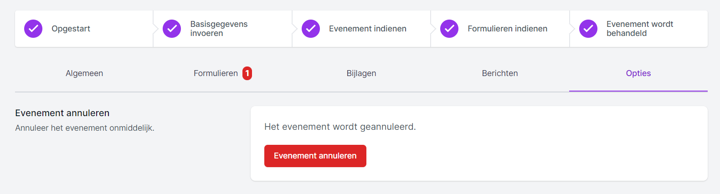
Task: Select the Evenement indienen step label
Action: pos(367,29)
